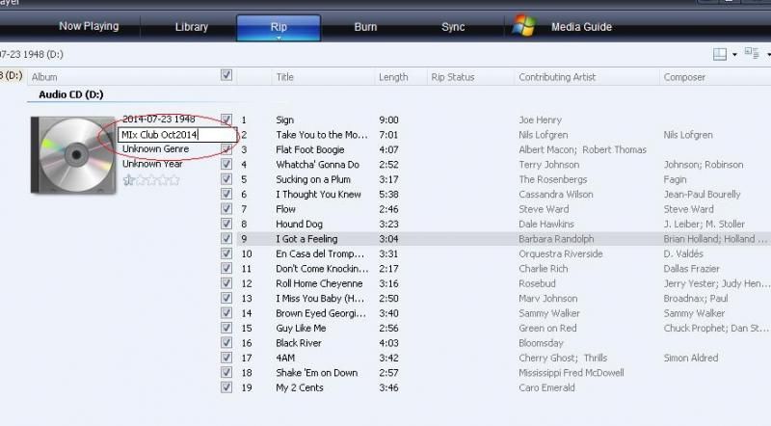This screenshot has height=426, width=771.
Task: Sort by Composer column header
Action: click(x=684, y=77)
